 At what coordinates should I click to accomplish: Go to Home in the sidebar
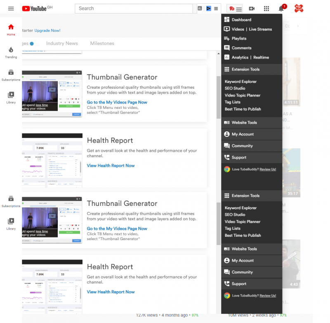click(x=11, y=30)
